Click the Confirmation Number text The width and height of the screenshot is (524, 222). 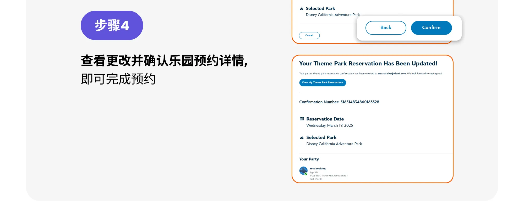[x=339, y=102]
